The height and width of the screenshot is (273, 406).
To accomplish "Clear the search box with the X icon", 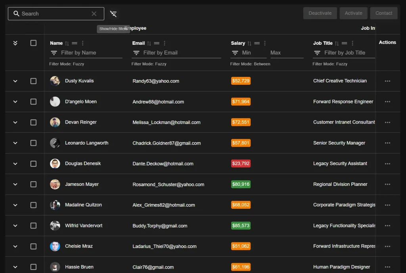I will [94, 13].
